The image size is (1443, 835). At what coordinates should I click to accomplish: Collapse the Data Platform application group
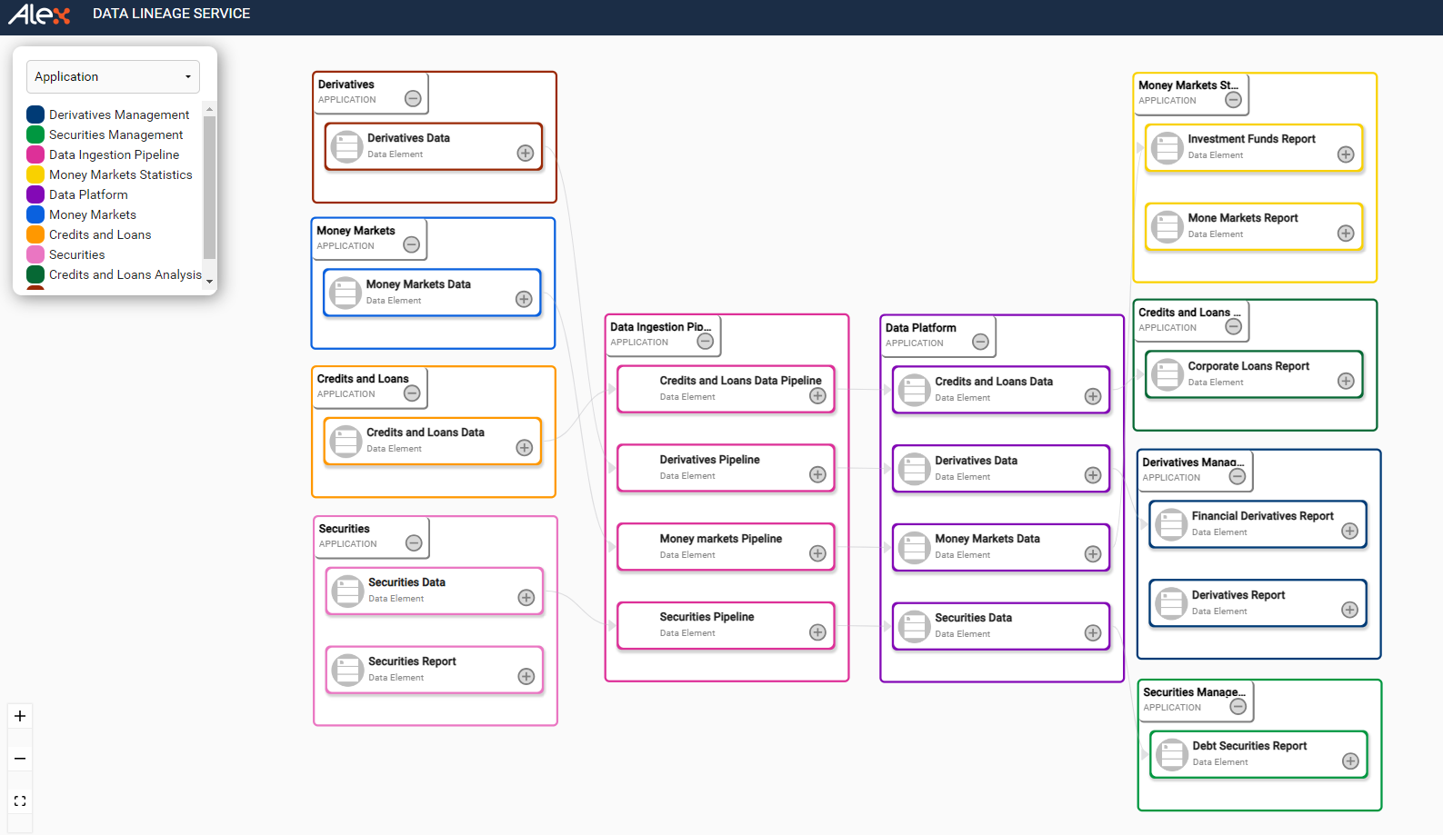click(980, 342)
